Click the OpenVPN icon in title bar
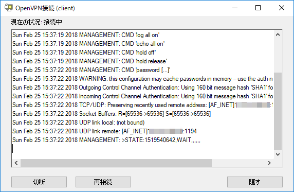This screenshot has height=192, width=294. (x=9, y=8)
